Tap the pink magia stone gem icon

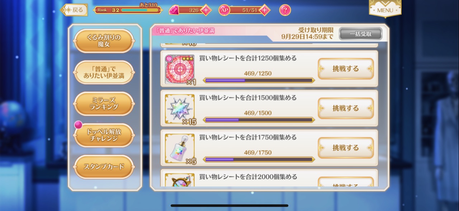pyautogui.click(x=174, y=10)
